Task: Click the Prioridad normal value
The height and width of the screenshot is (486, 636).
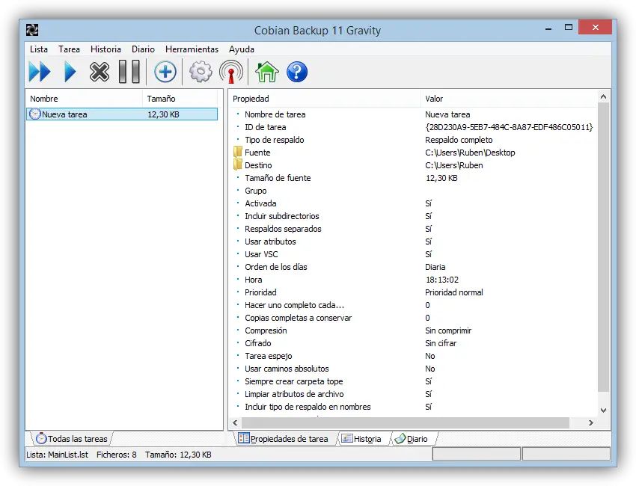Action: (x=454, y=292)
